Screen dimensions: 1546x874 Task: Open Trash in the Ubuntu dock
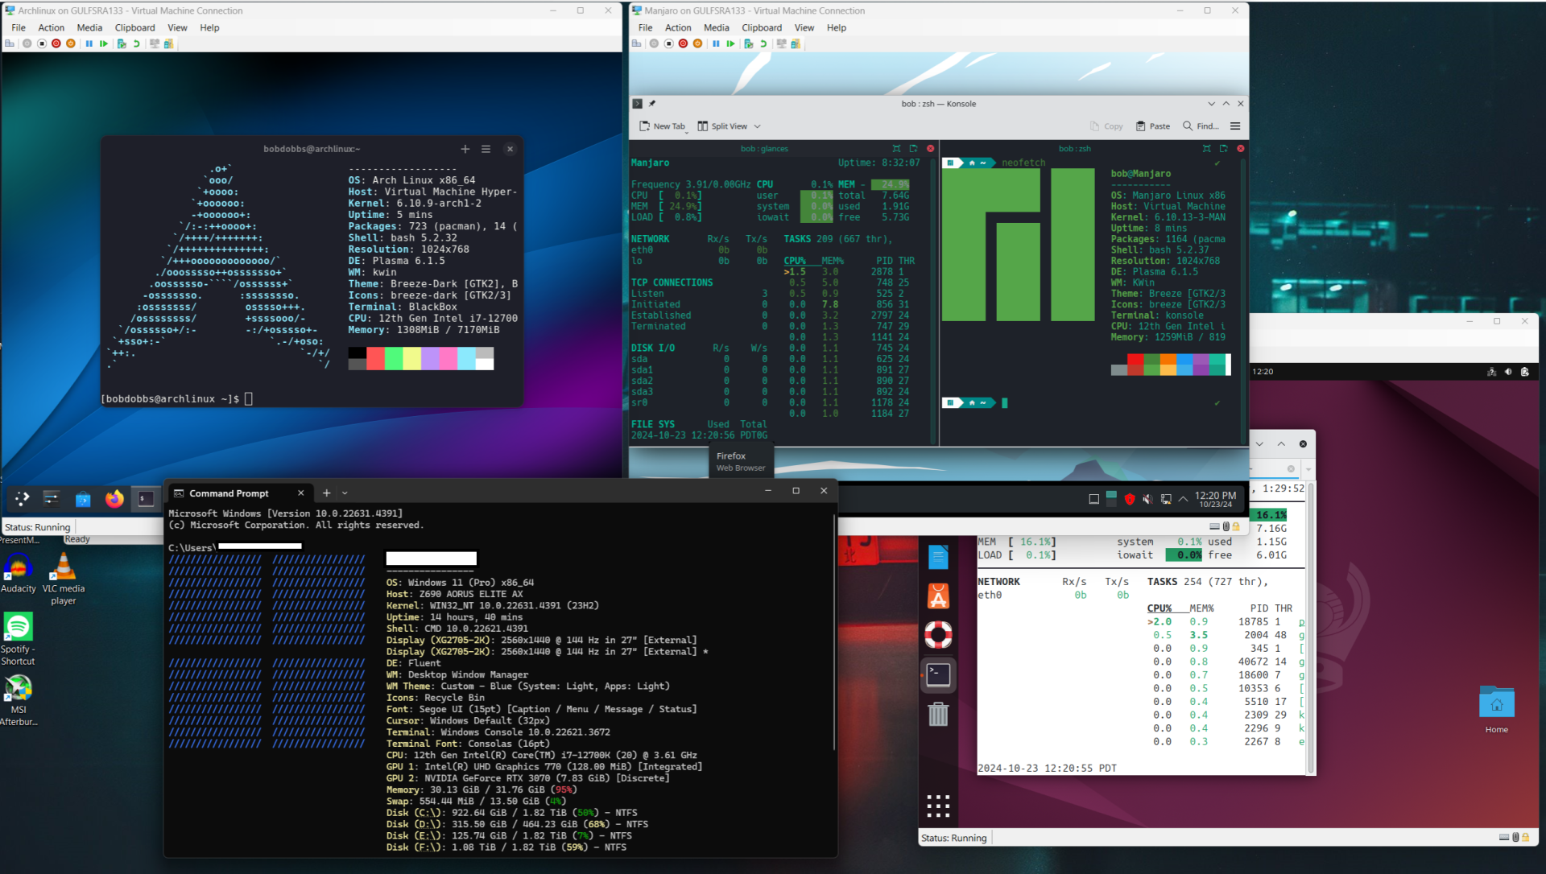(938, 714)
